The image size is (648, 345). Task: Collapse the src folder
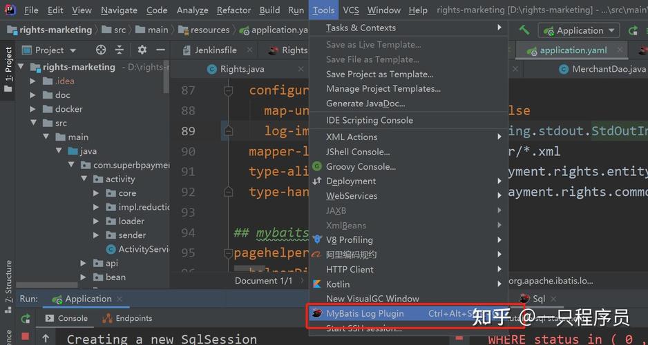click(x=33, y=123)
